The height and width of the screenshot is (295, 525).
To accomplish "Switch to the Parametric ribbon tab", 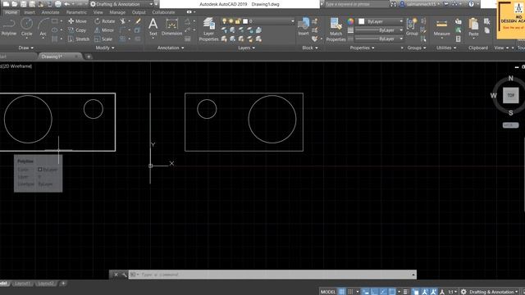I will (x=76, y=12).
